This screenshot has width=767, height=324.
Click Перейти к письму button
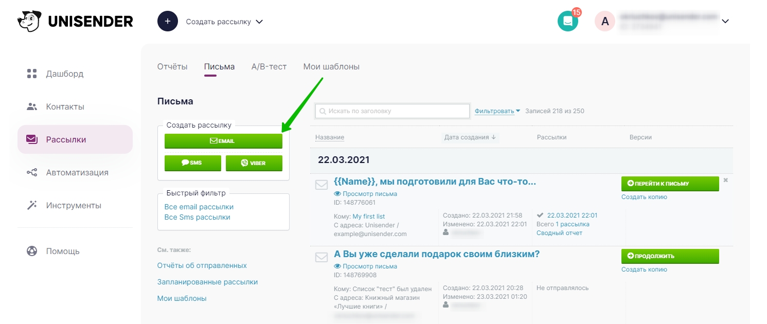coord(670,184)
